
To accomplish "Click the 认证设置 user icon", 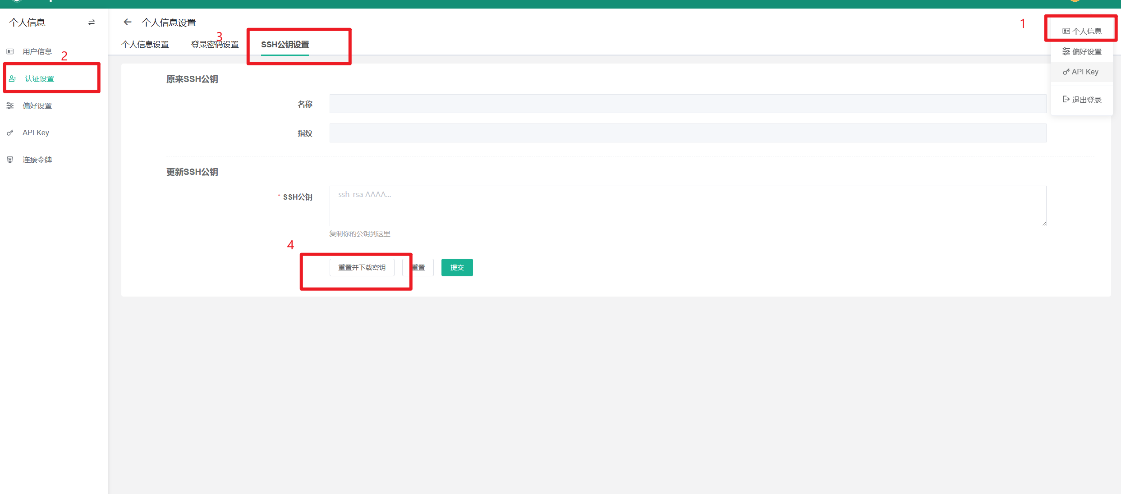I will click(12, 78).
